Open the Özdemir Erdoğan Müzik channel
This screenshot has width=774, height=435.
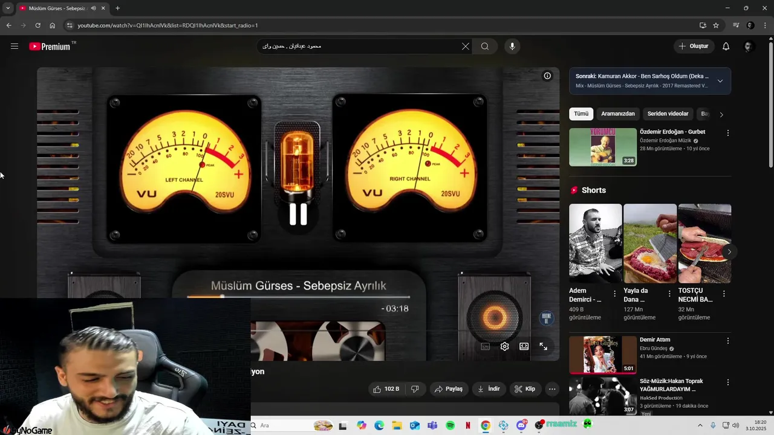(665, 140)
